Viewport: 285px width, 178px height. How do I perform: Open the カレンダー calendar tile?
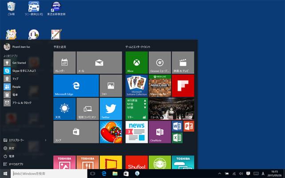tap(64, 63)
